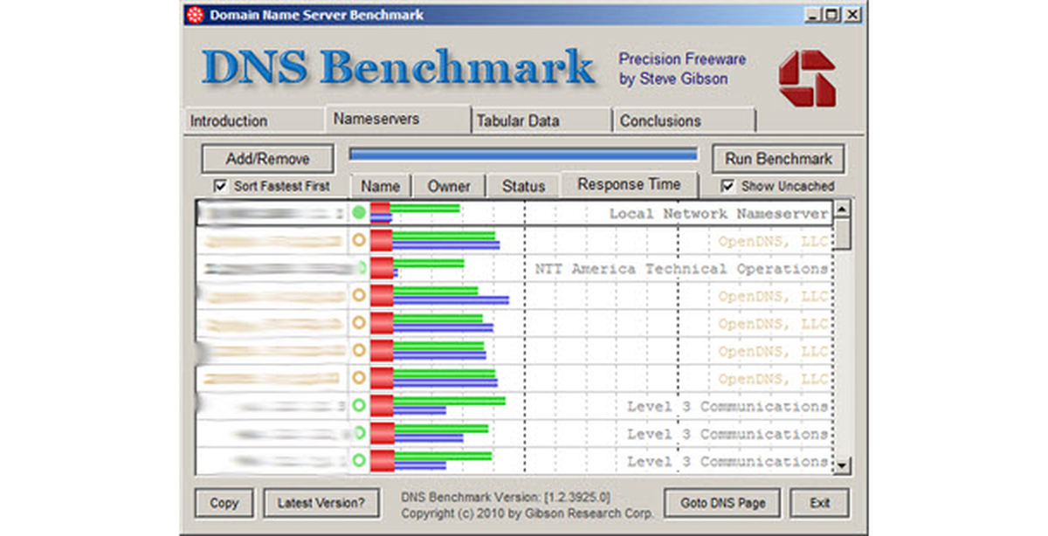
Task: Click the 'Precision Freeware' text
Action: click(x=682, y=59)
